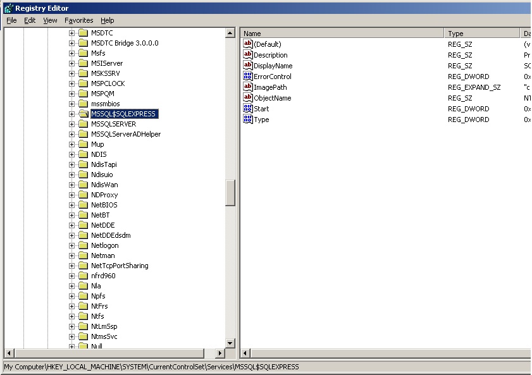
Task: Click the string icon beside Description value
Action: pos(248,54)
